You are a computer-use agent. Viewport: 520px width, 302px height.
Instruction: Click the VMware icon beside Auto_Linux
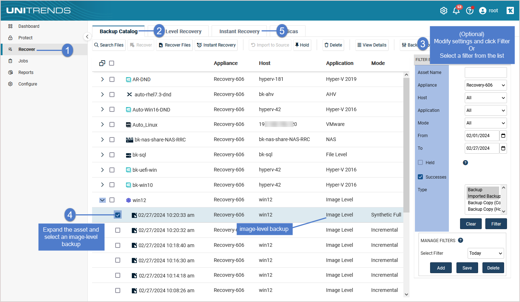coord(128,125)
